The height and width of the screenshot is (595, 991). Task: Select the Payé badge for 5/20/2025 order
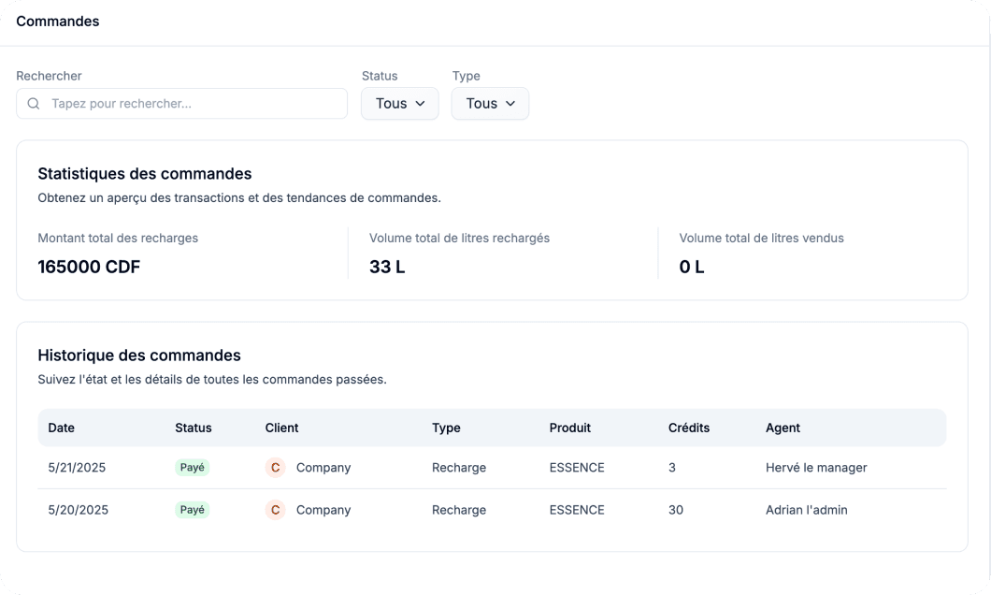192,510
